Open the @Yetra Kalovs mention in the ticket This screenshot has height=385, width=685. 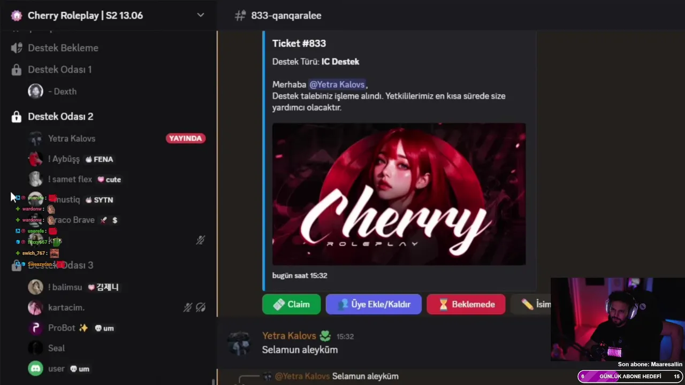pos(337,84)
